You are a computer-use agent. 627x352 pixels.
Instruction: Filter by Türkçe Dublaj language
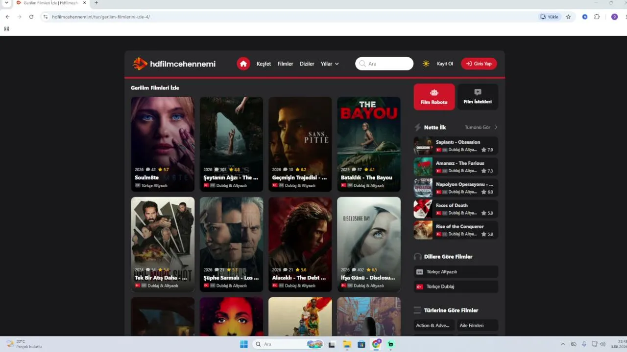click(456, 286)
